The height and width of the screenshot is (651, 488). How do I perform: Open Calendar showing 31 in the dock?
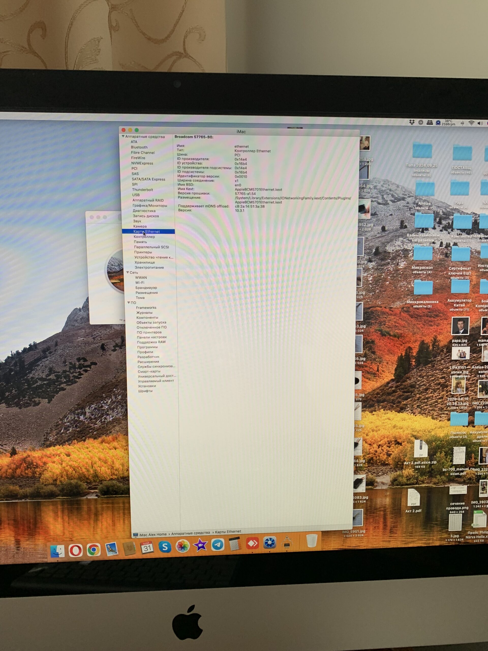147,548
